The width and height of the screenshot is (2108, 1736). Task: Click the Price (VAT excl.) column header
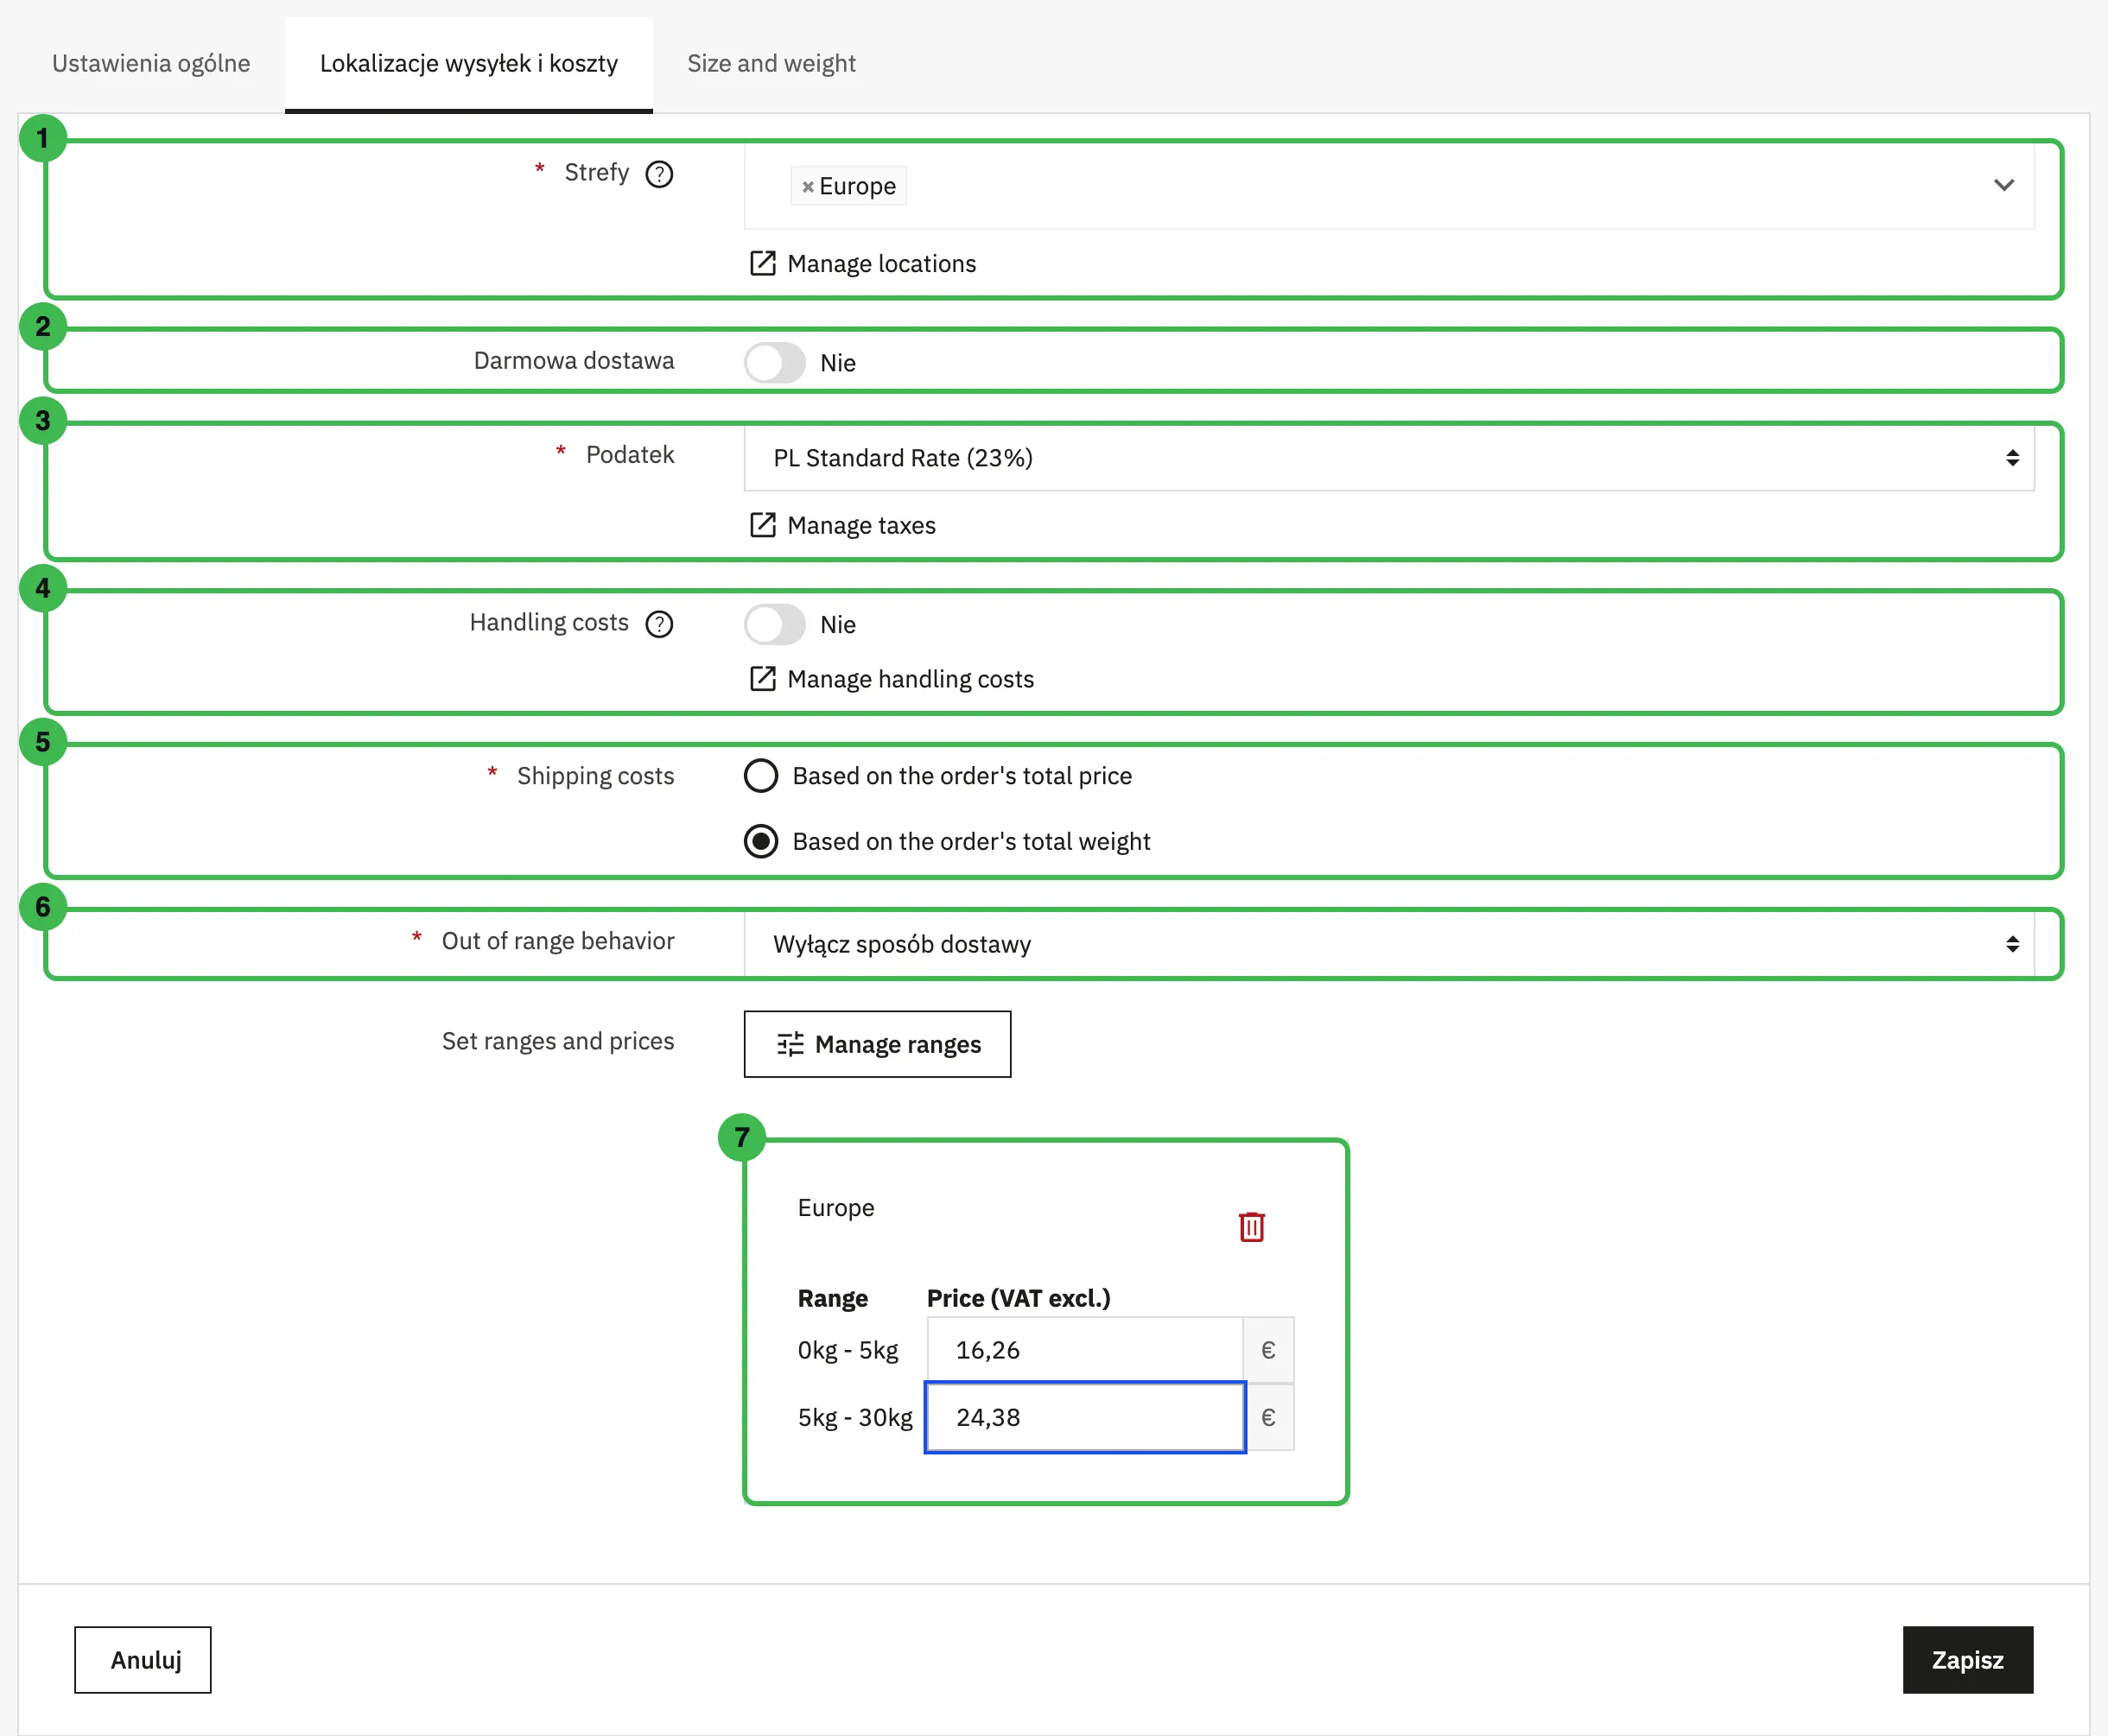pyautogui.click(x=1019, y=1298)
